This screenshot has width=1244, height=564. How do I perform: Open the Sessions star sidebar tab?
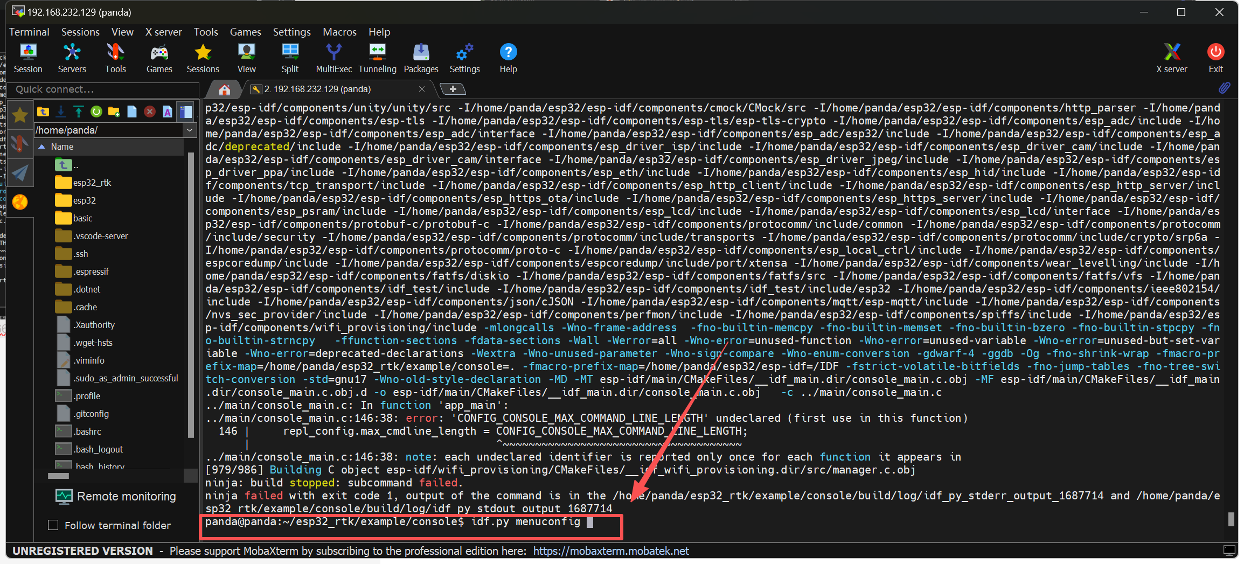20,115
